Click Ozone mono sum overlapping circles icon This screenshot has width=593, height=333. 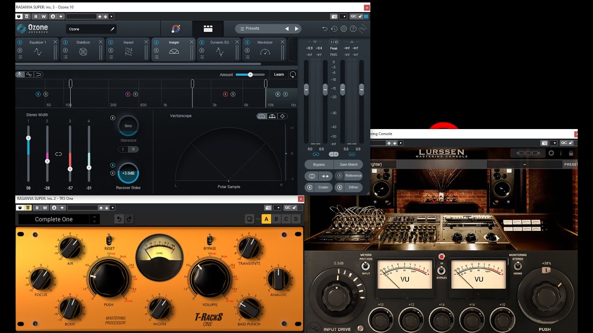coord(312,176)
